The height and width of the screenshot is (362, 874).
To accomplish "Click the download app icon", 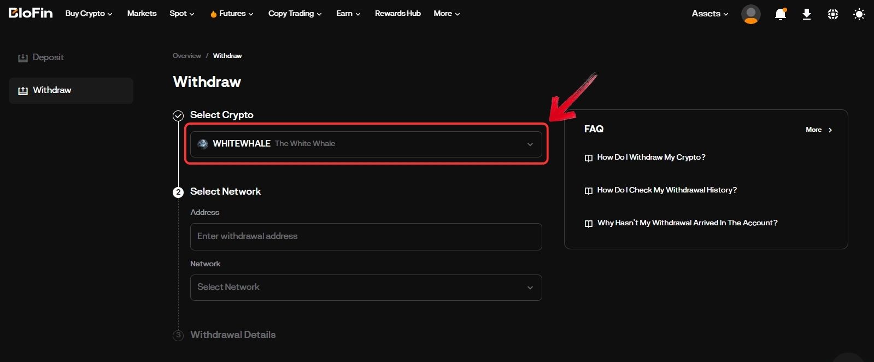I will coord(806,14).
